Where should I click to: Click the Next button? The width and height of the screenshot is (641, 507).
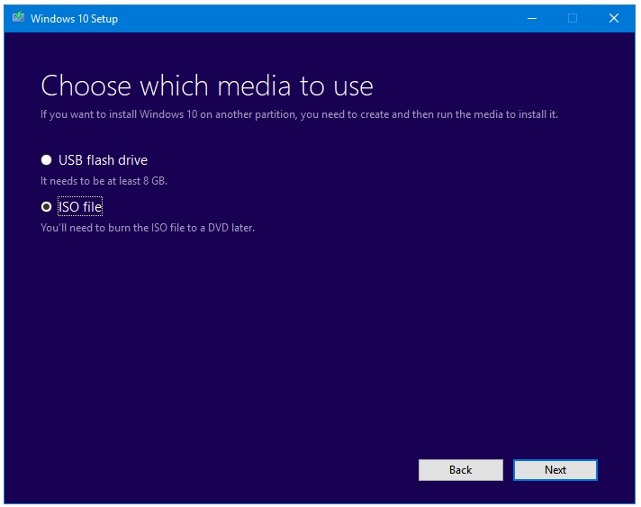(x=555, y=470)
